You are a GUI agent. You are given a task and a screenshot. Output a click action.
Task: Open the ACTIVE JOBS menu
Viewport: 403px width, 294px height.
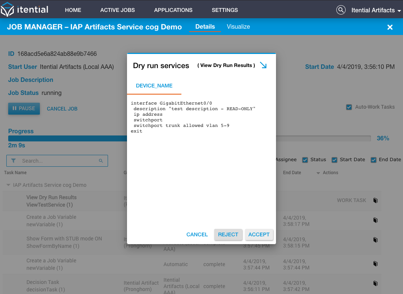(x=117, y=10)
